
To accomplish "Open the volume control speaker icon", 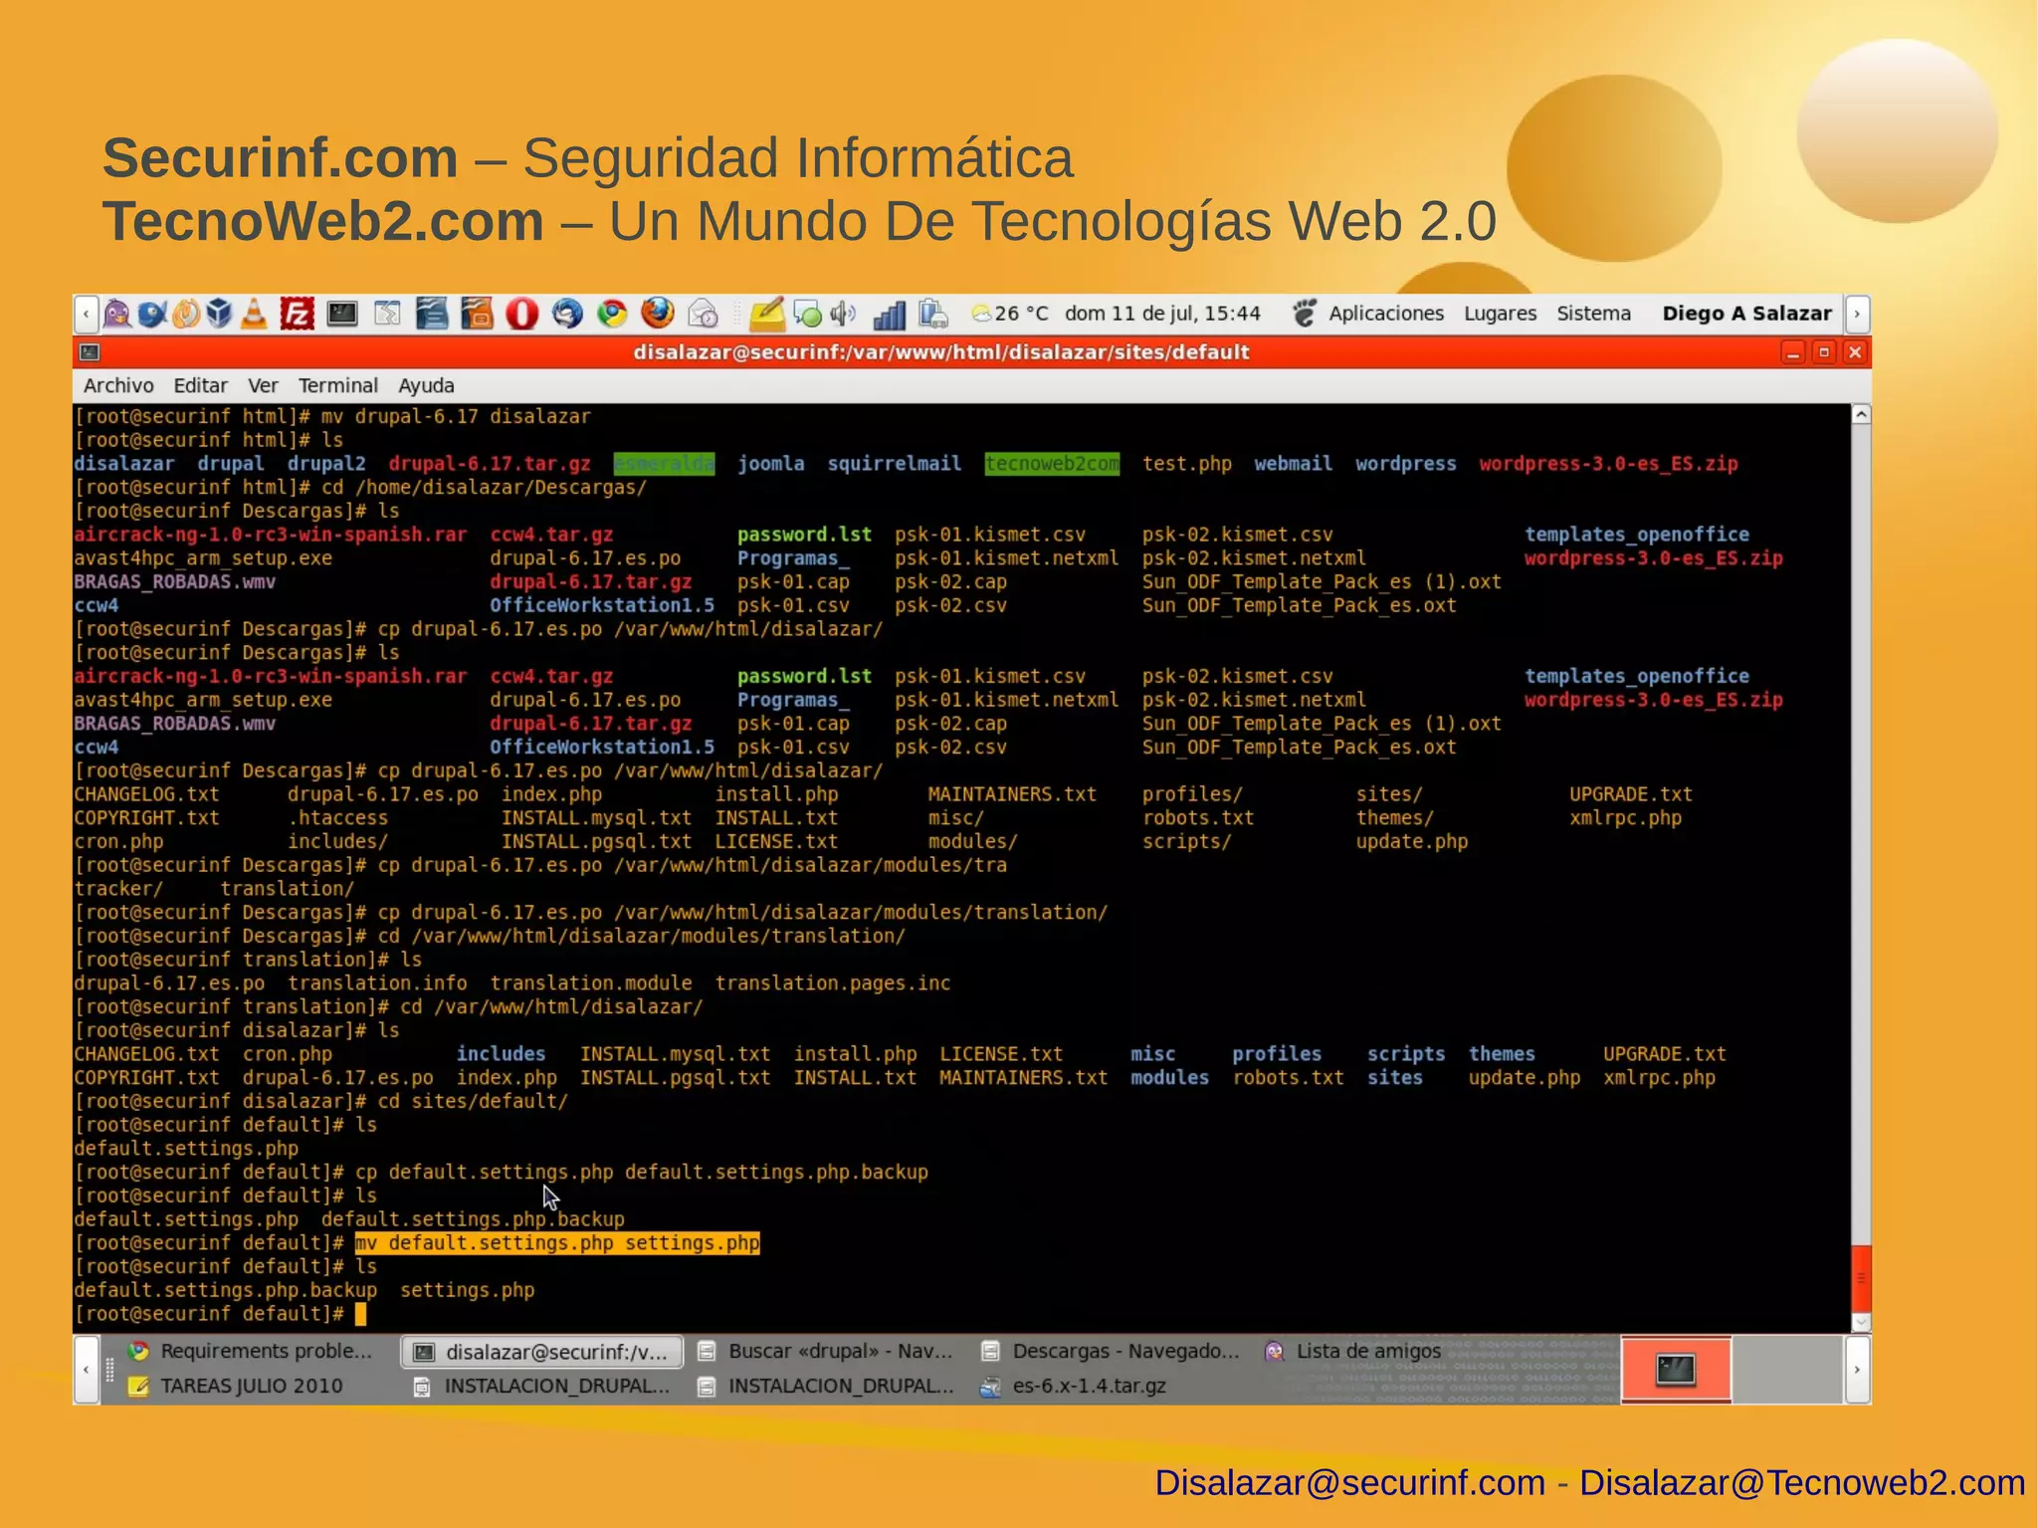I will click(x=843, y=314).
